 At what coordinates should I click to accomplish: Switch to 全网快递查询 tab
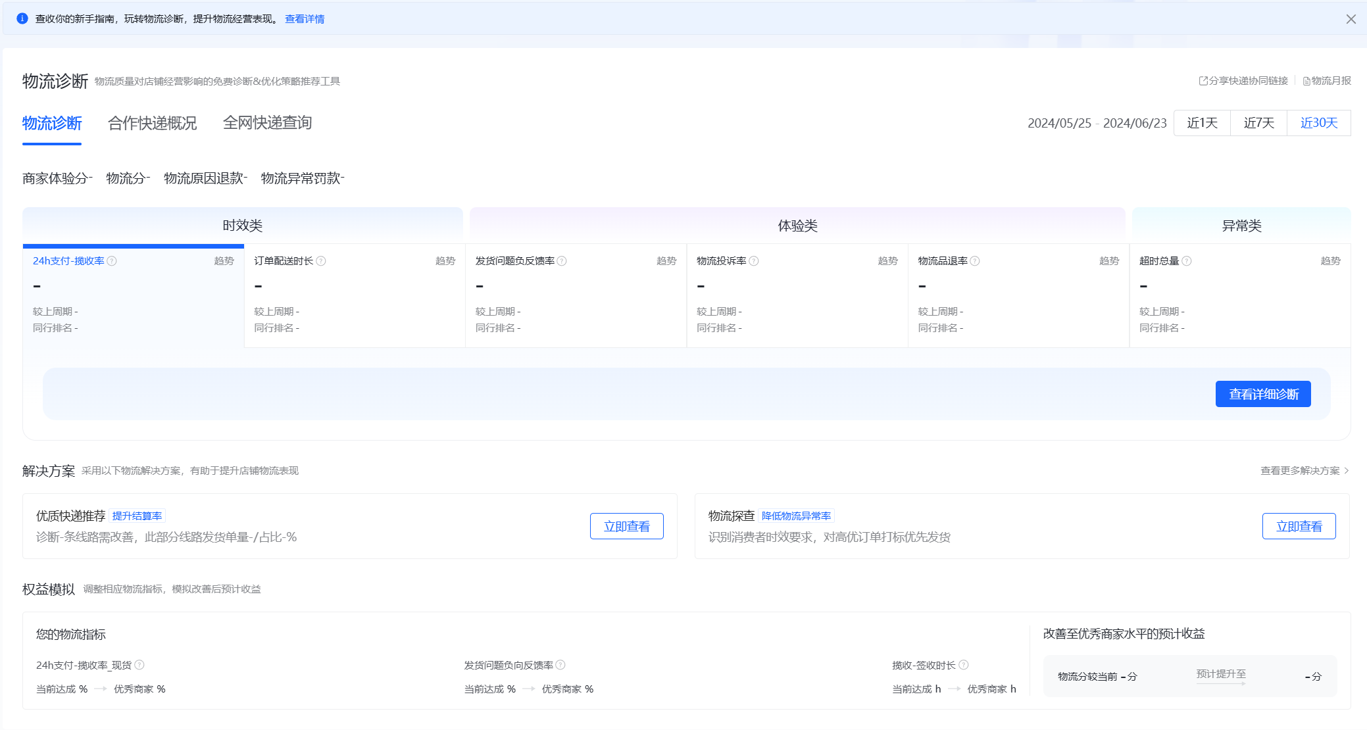pos(267,123)
